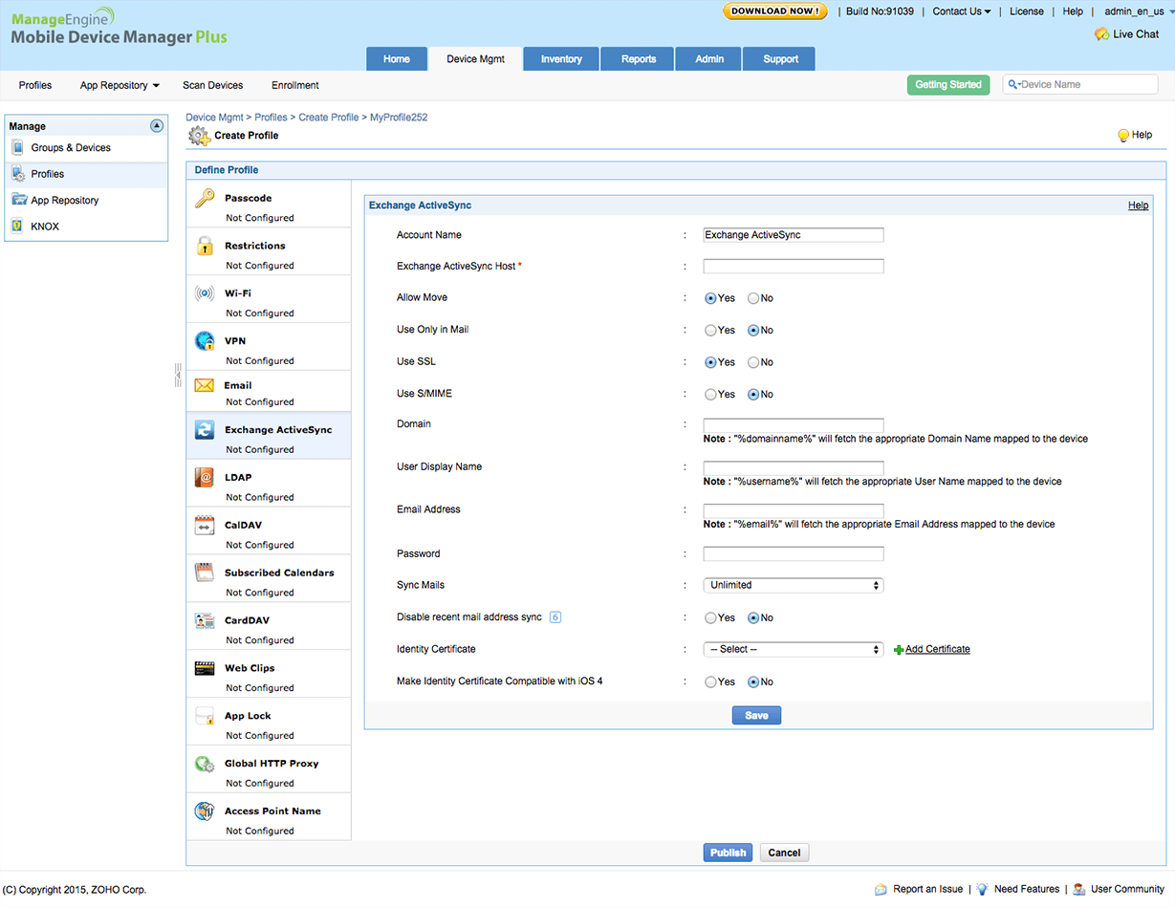Click the Help lightbulb icon
The width and height of the screenshot is (1175, 908).
(x=1123, y=136)
